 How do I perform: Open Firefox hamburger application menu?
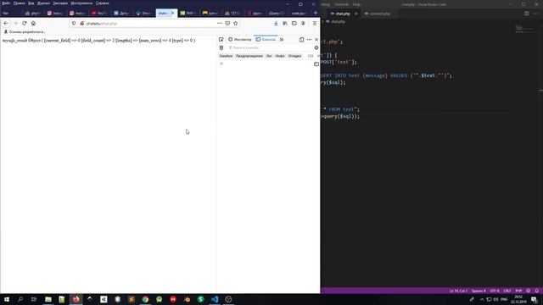[315, 23]
